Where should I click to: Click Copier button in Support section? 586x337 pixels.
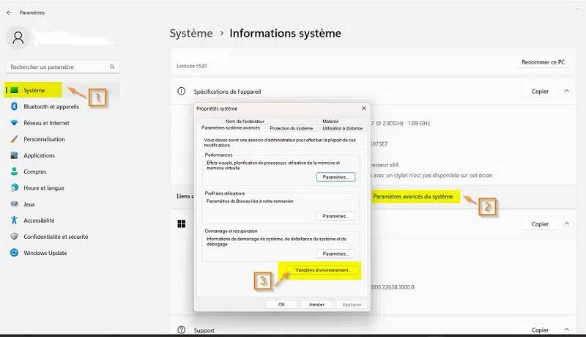click(x=540, y=330)
